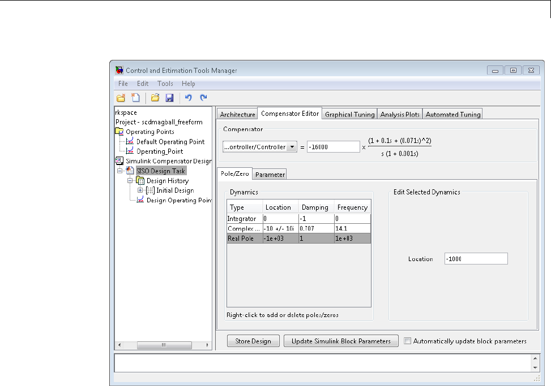Click the message text area
The width and height of the screenshot is (551, 386).
coord(323,363)
